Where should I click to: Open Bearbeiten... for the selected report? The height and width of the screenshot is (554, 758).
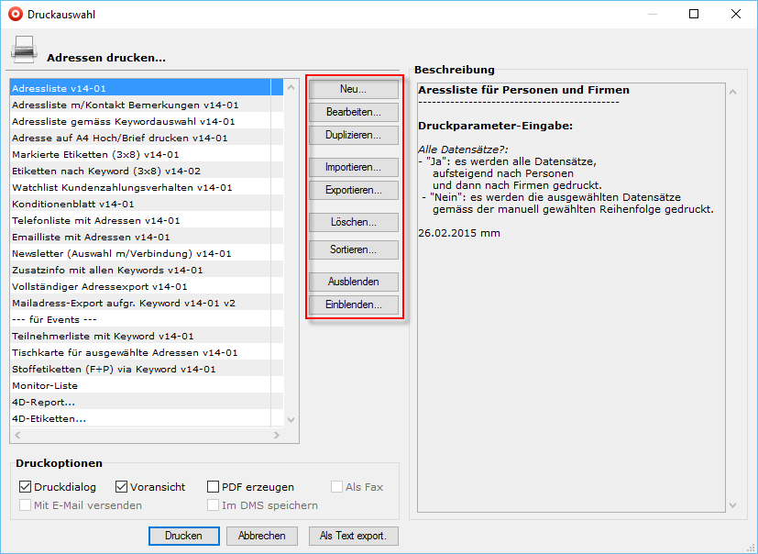click(353, 112)
